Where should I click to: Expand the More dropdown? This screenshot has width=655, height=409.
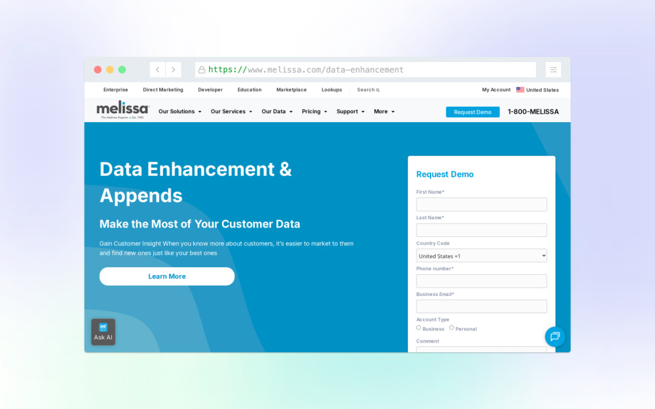[384, 111]
